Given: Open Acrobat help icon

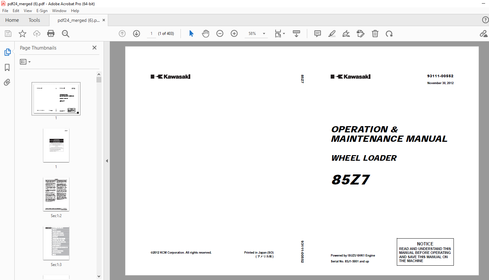Looking at the screenshot, I should coord(485,20).
